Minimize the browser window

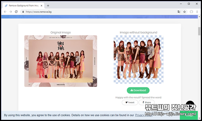[181, 4]
